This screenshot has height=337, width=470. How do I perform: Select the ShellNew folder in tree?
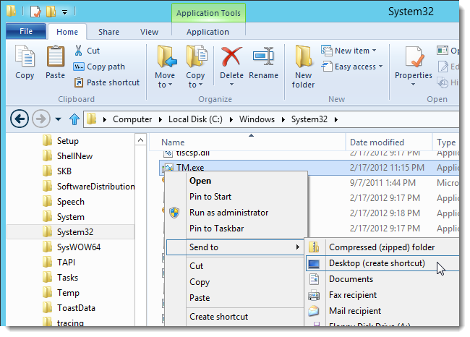tap(75, 156)
